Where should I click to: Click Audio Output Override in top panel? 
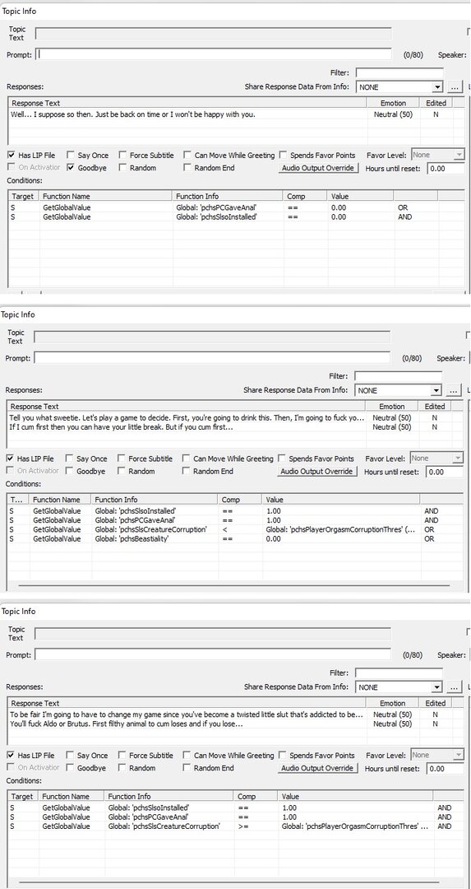tap(320, 168)
